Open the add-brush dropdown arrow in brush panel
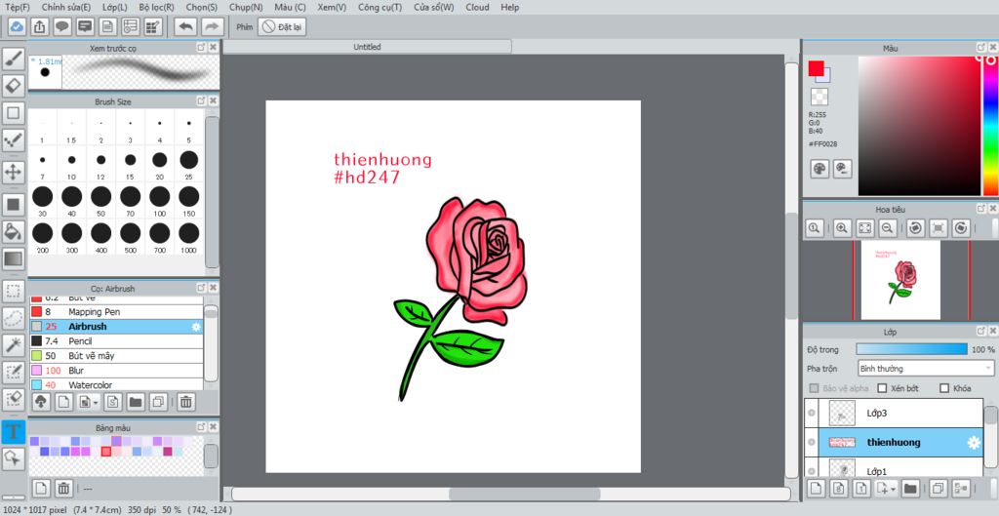The image size is (999, 516). click(96, 403)
